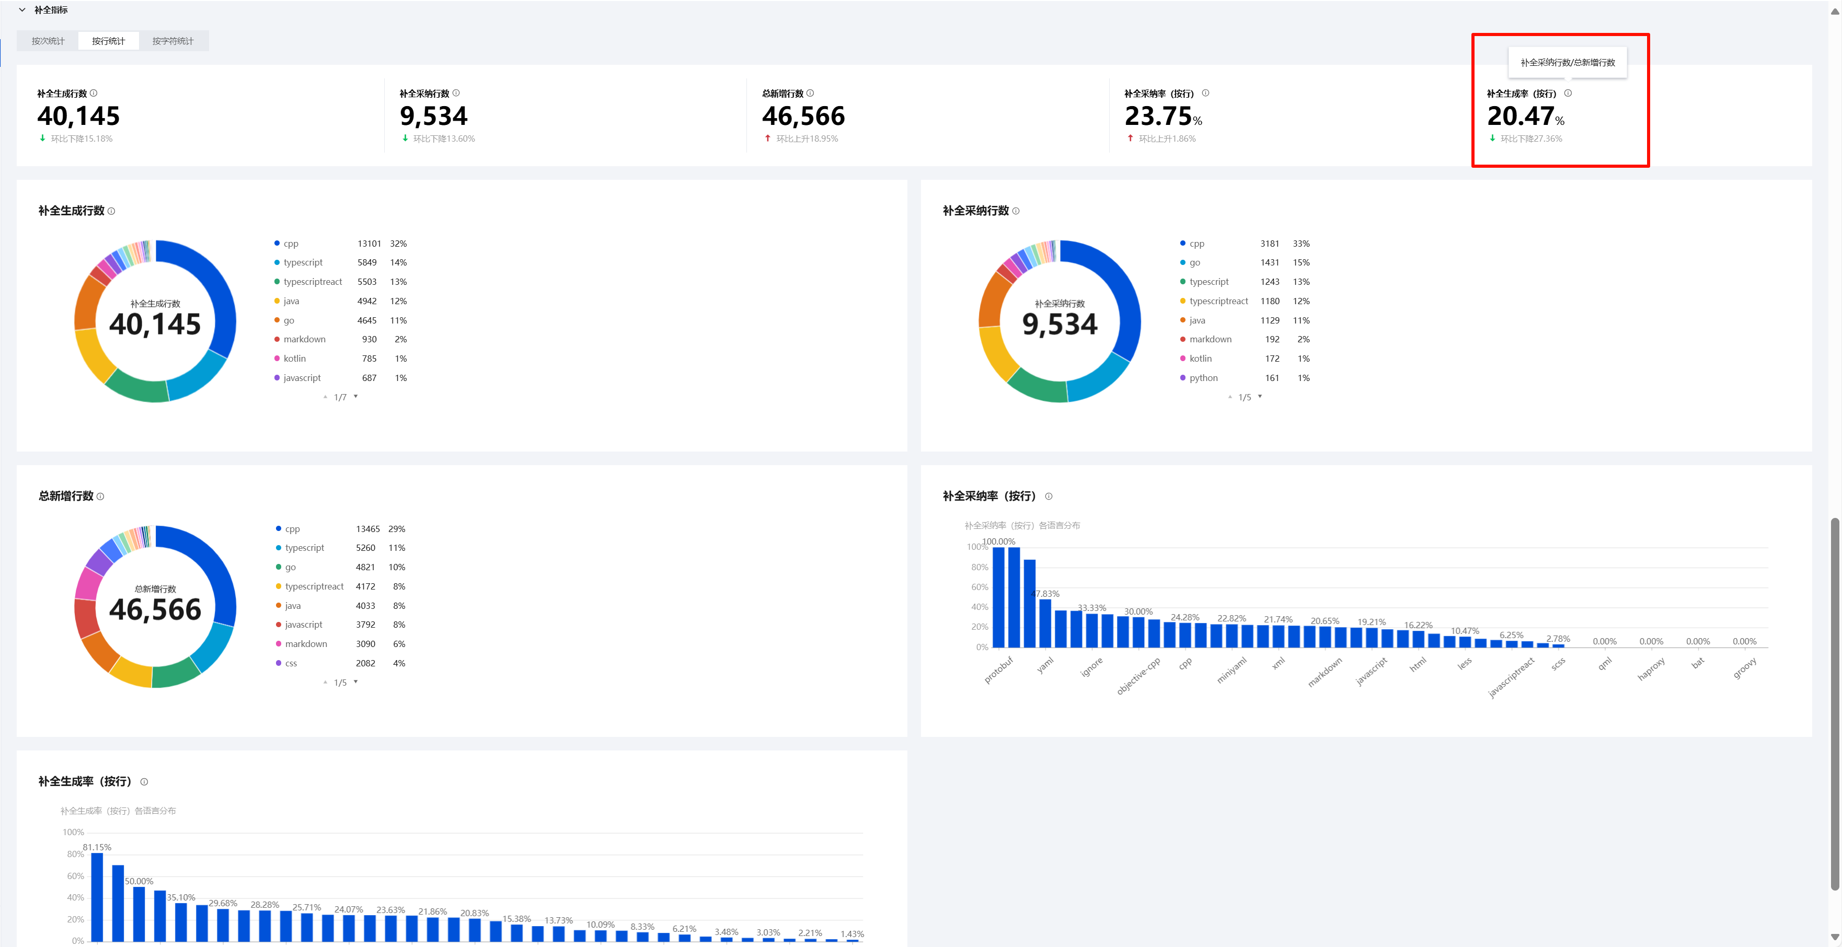Toggle go legend in 补全采纳行数 chart
The image size is (1842, 947).
[x=1194, y=263]
